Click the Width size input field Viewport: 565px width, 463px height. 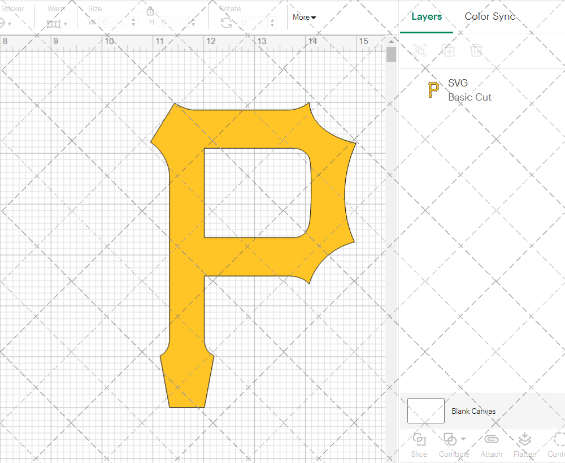(x=114, y=23)
